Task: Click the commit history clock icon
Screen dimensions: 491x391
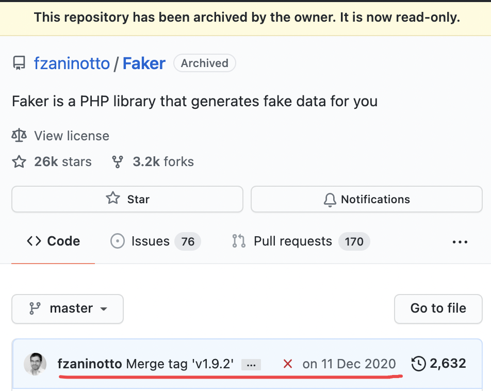Action: tap(418, 364)
